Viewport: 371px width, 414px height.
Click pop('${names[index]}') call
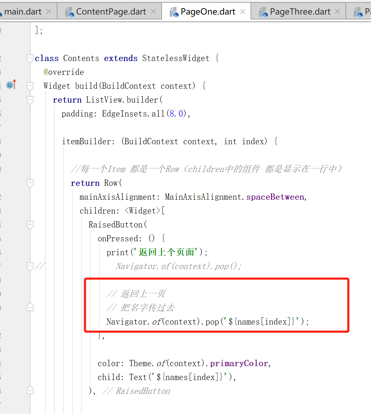(x=255, y=322)
